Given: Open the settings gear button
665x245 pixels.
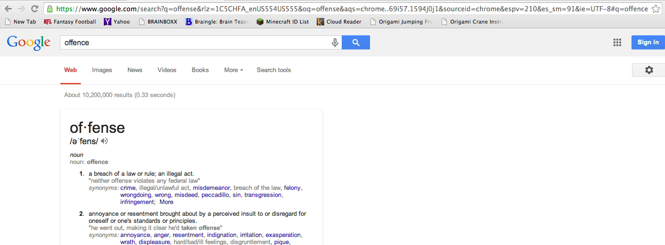Looking at the screenshot, I should [x=649, y=70].
